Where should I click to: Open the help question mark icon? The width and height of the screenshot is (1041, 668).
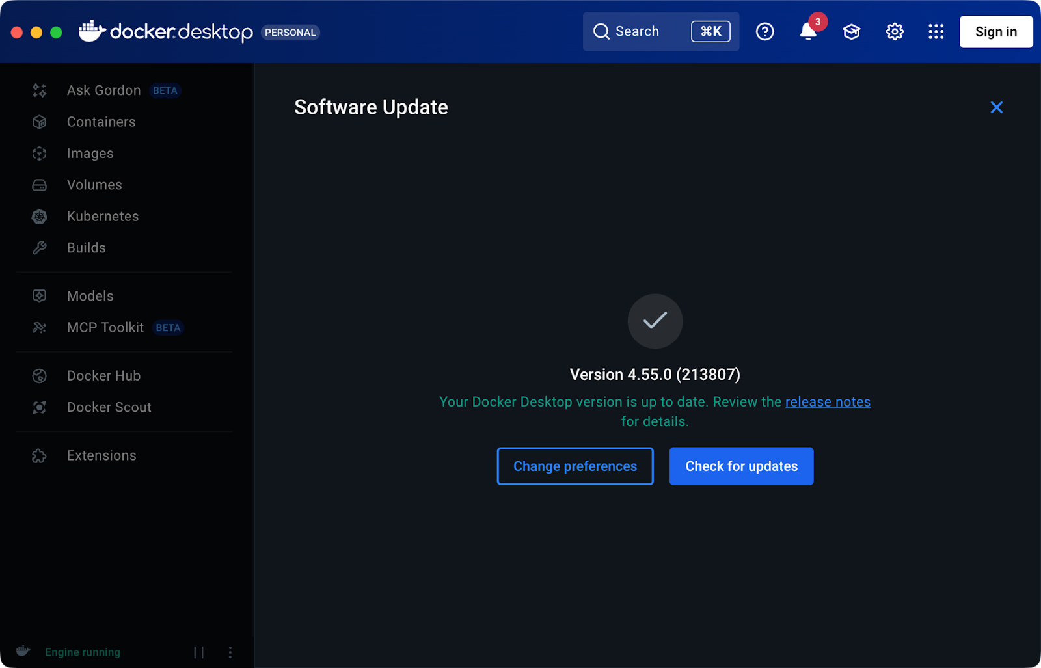pyautogui.click(x=765, y=31)
